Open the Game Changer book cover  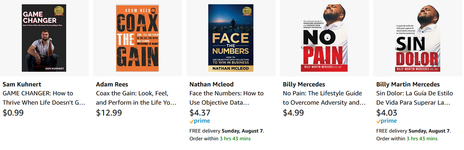click(x=44, y=38)
